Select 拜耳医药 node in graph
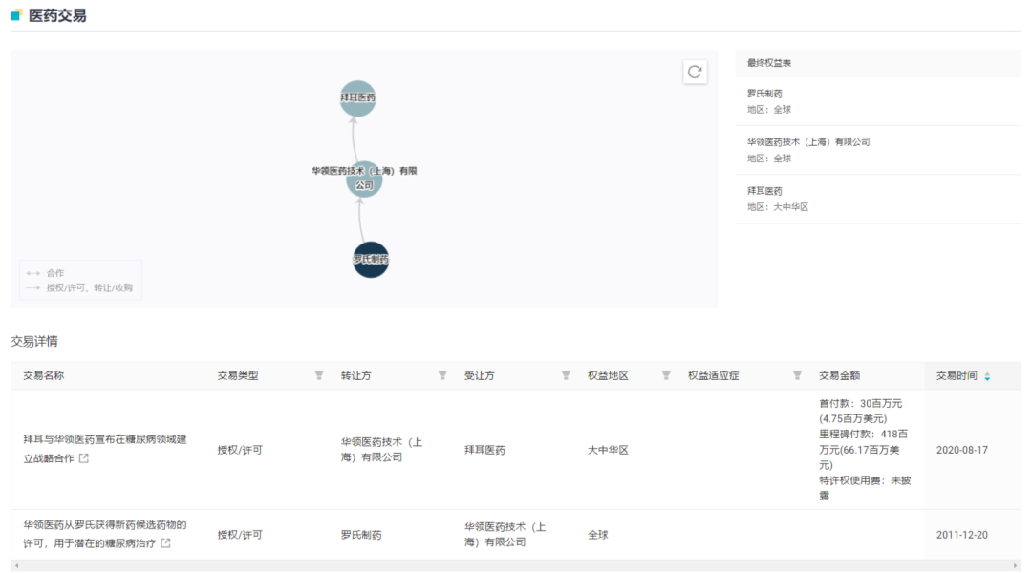This screenshot has width=1032, height=573. tap(357, 98)
